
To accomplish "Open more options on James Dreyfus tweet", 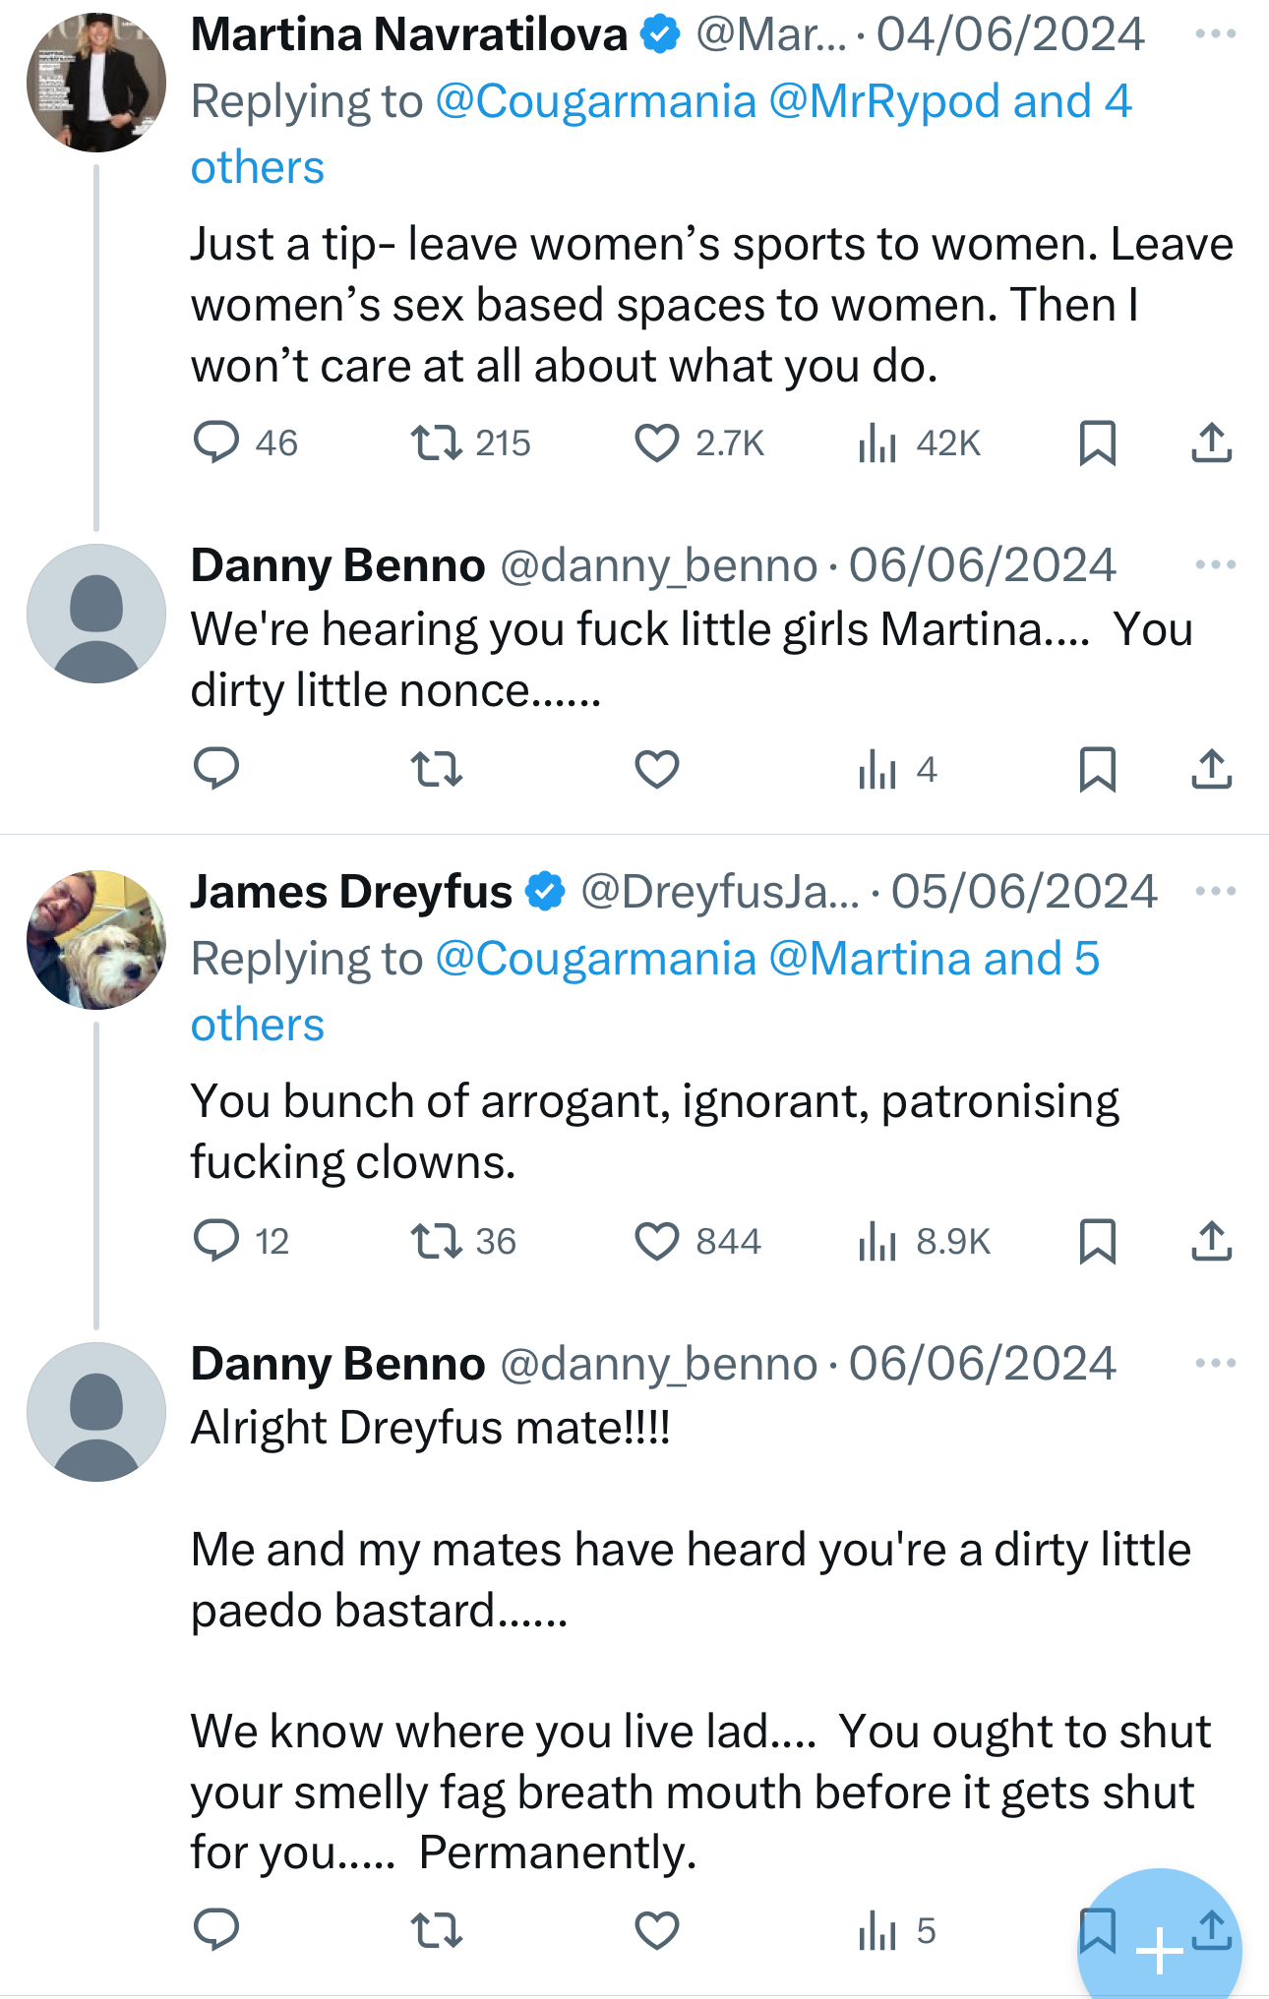I will pyautogui.click(x=1215, y=892).
